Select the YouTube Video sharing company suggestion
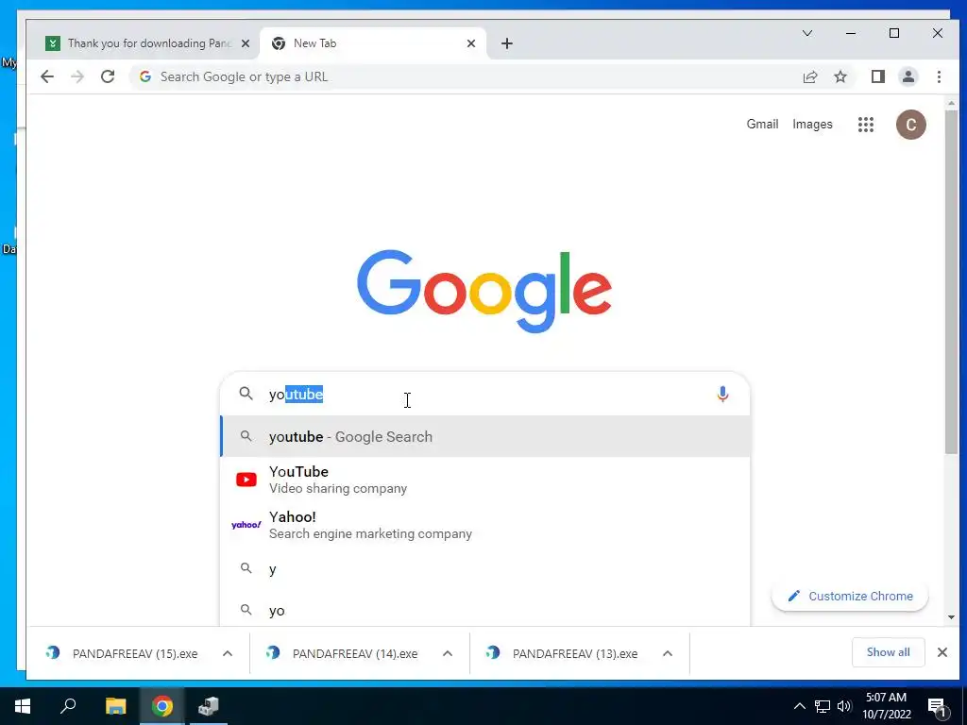Viewport: 967px width, 725px height. [x=485, y=479]
